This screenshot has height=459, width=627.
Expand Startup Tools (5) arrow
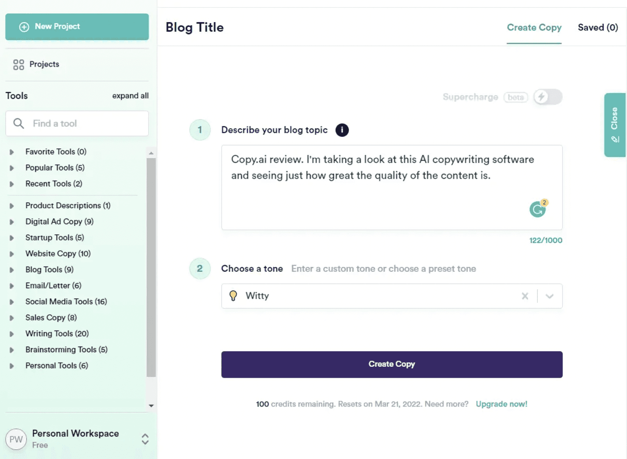point(12,237)
